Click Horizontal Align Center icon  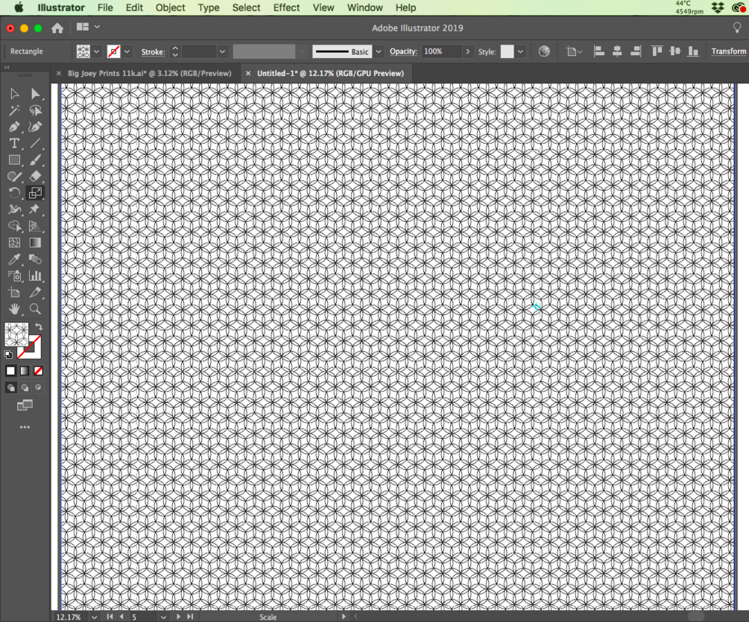[617, 51]
